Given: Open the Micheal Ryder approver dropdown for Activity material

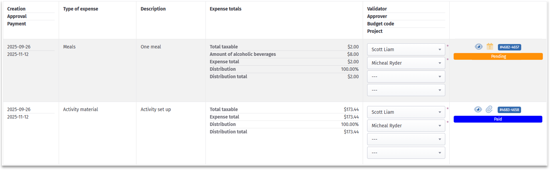Looking at the screenshot, I should [406, 126].
